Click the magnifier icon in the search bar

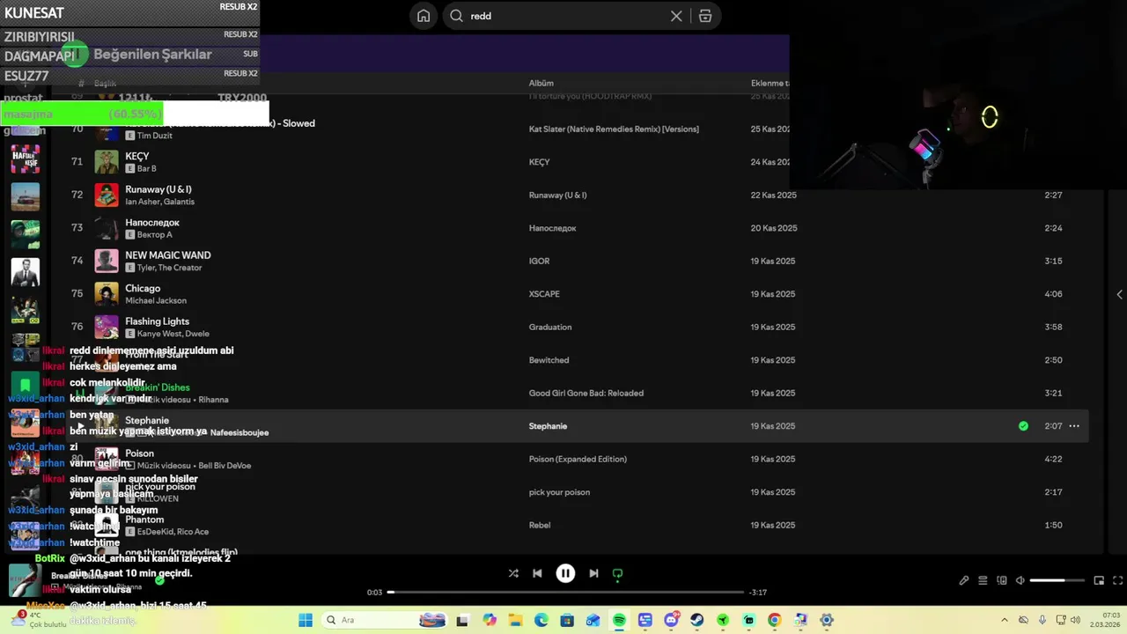pos(456,16)
